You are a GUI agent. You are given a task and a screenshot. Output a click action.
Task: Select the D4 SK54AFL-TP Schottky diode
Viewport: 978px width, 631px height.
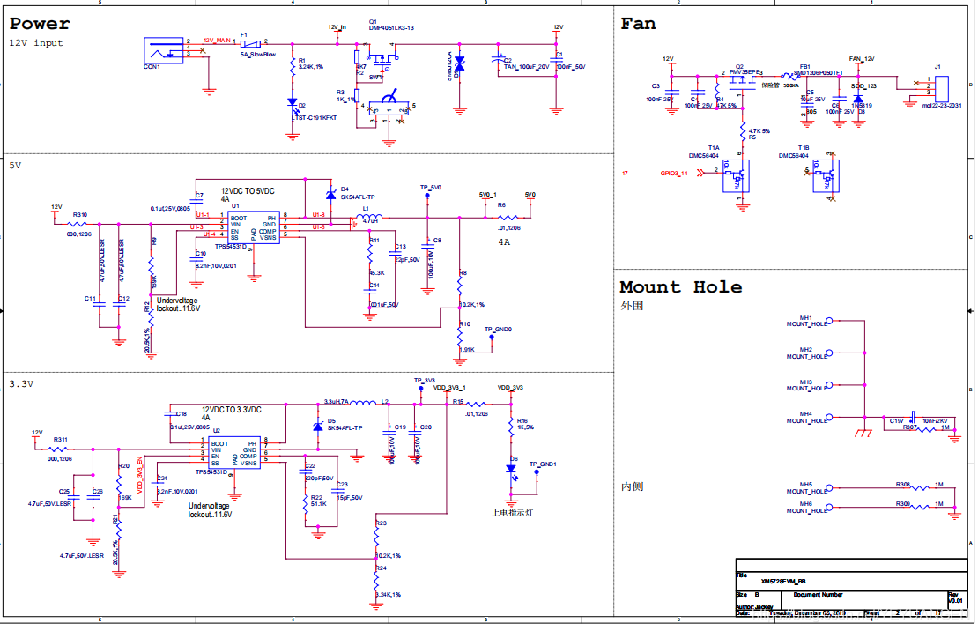coord(331,197)
